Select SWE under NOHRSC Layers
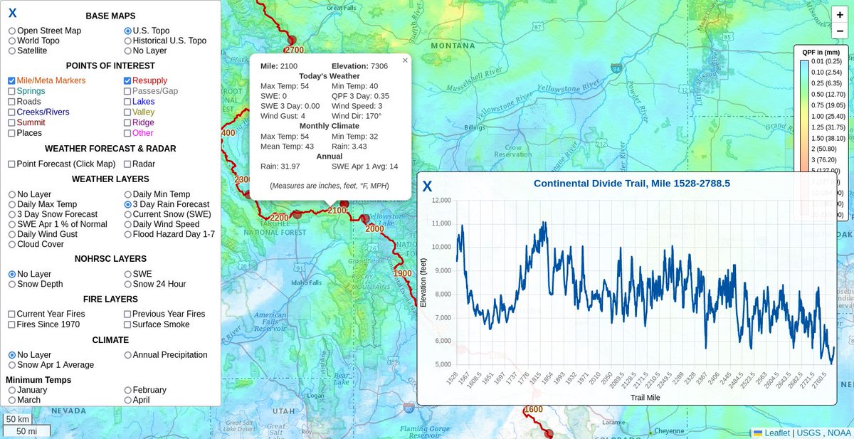Screen dimensions: 854x439 127,274
